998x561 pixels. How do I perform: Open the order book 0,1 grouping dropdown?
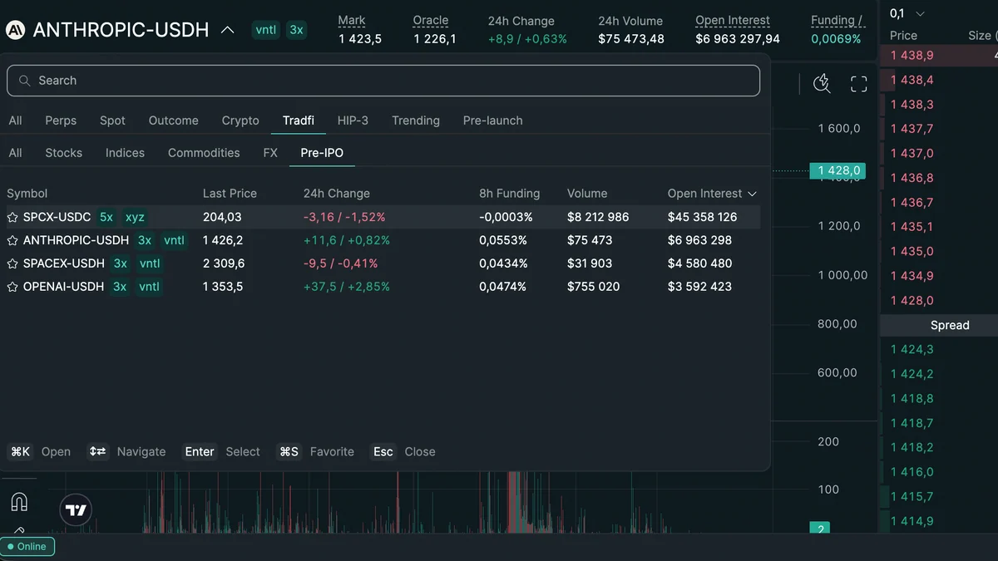tap(907, 13)
